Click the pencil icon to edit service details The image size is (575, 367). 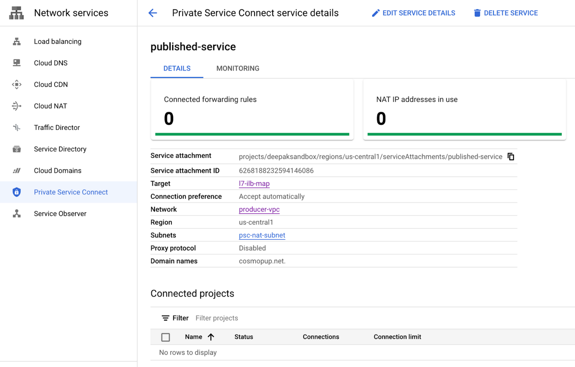[375, 12]
